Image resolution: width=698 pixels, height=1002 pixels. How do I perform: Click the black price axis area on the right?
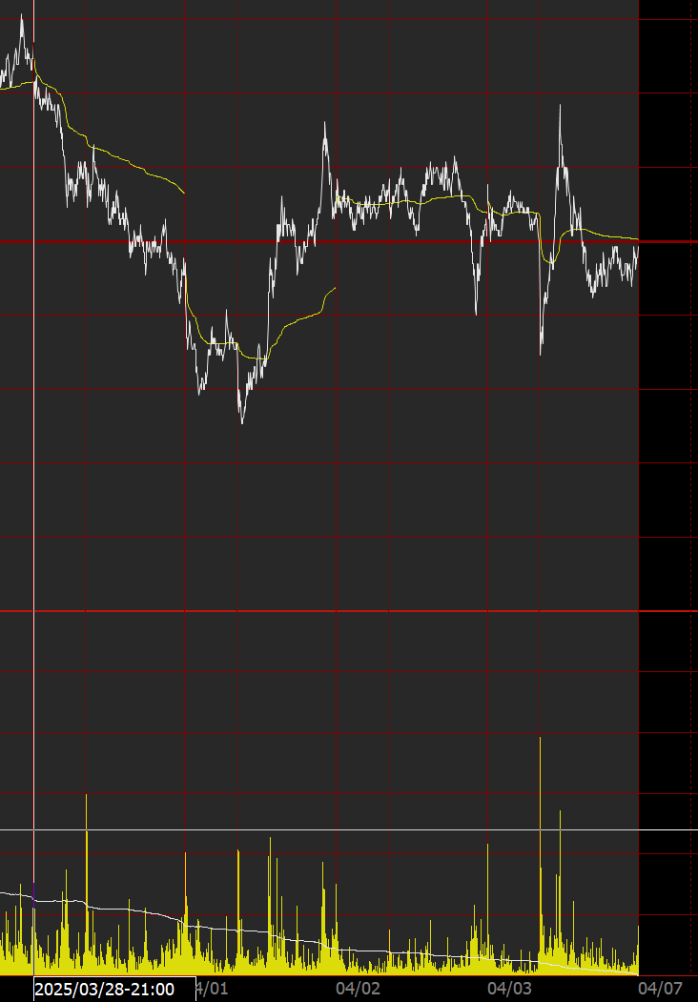[667, 477]
